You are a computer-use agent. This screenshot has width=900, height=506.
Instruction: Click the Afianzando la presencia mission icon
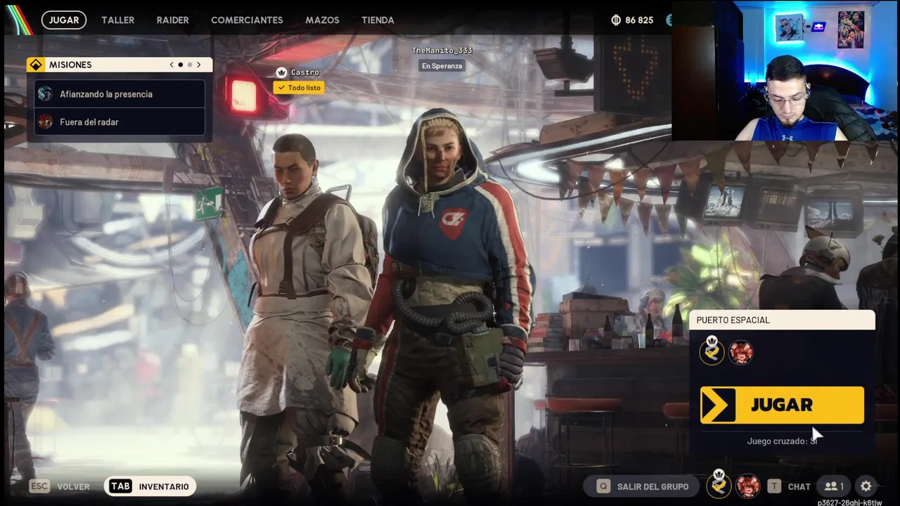45,93
